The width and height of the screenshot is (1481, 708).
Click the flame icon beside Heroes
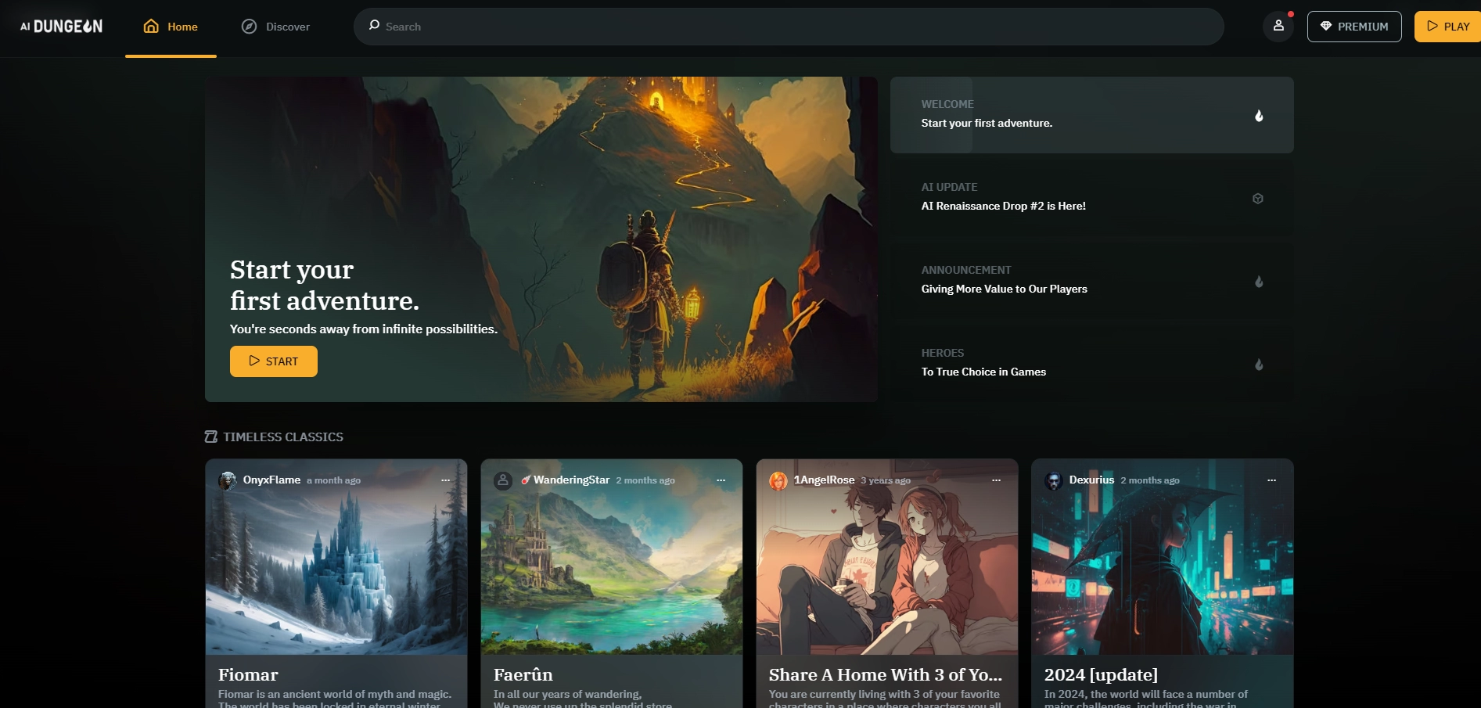(x=1258, y=365)
